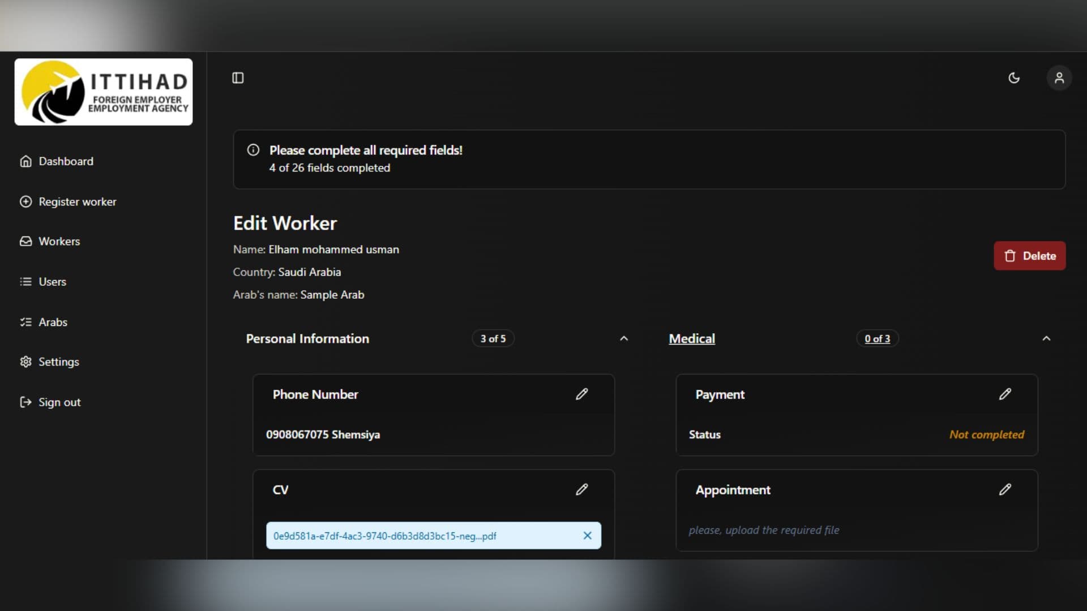Click the Not completed payment status
The height and width of the screenshot is (611, 1087).
point(987,434)
